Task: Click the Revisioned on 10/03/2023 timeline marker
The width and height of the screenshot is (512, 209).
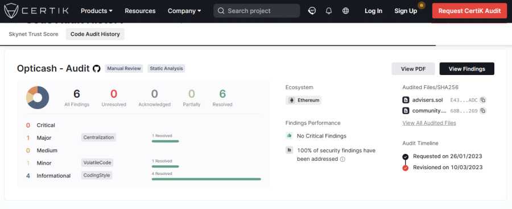Action: [406, 168]
